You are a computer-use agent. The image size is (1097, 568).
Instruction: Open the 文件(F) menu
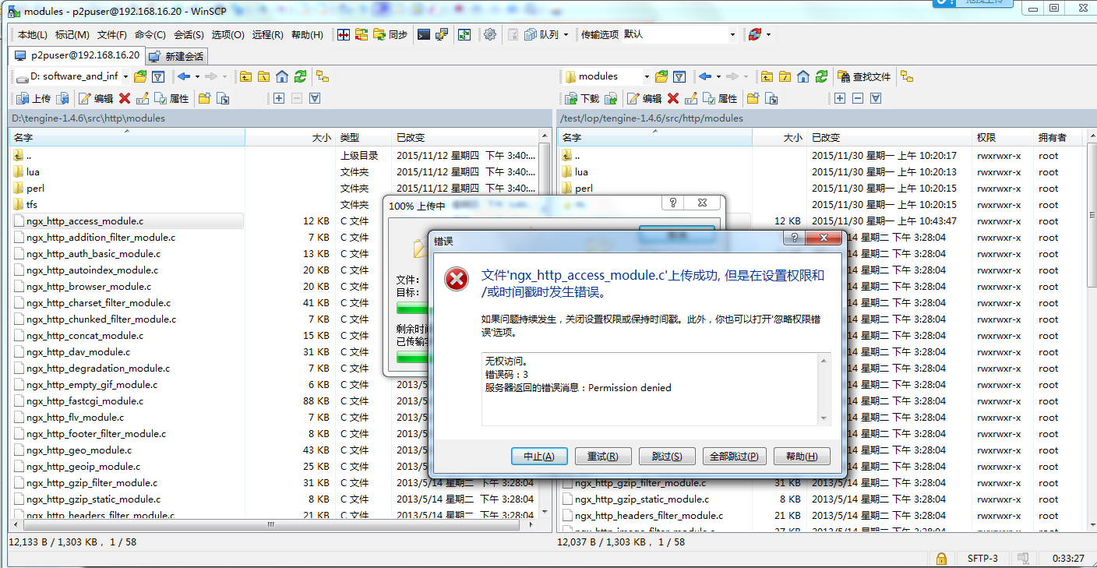111,35
